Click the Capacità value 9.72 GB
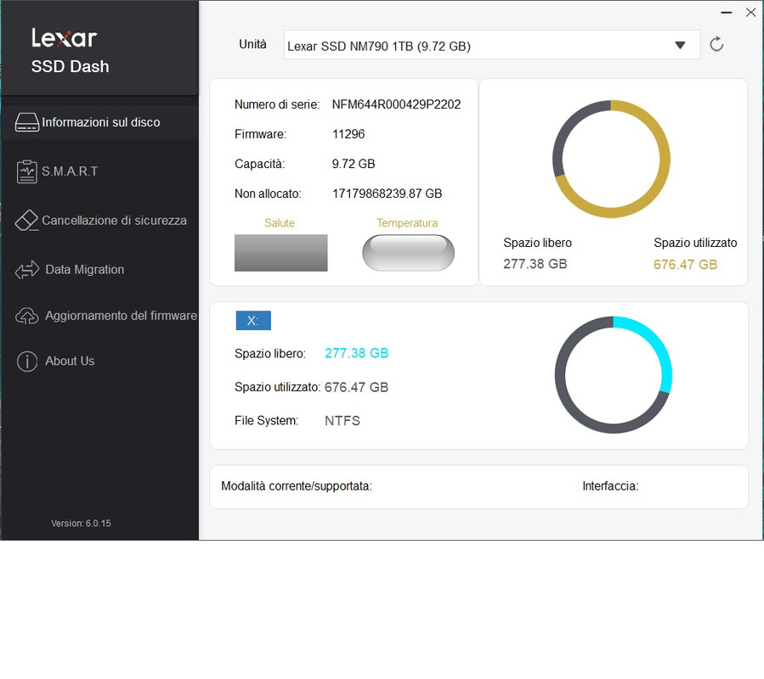The width and height of the screenshot is (764, 679). point(354,164)
